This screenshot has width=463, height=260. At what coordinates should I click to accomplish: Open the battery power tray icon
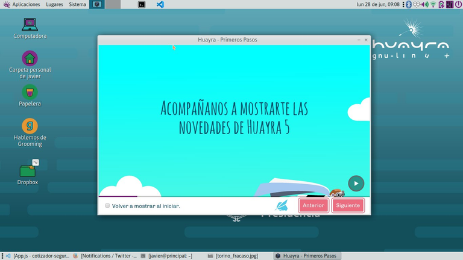point(441,4)
